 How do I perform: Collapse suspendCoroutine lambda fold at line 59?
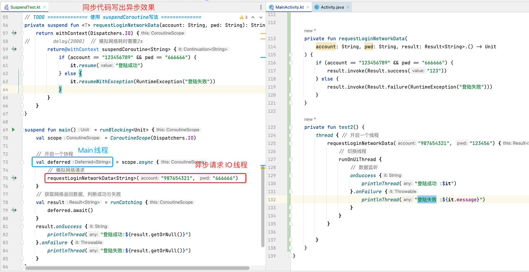click(x=22, y=49)
